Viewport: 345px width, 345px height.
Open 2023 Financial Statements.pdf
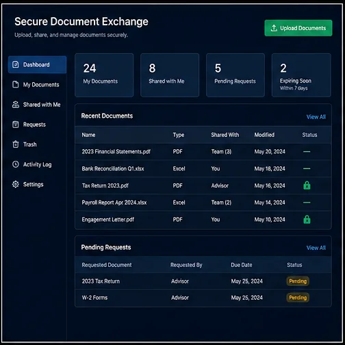coord(116,151)
